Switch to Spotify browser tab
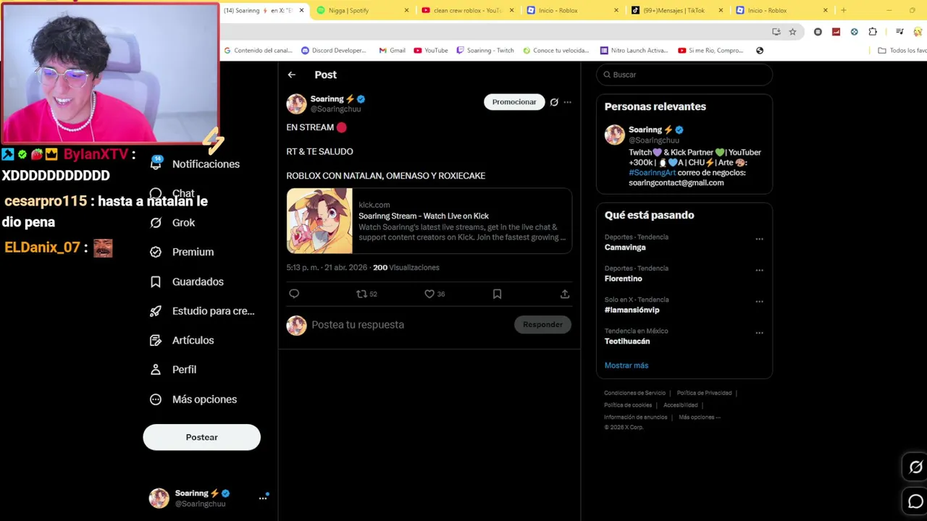The width and height of the screenshot is (927, 521). [361, 10]
